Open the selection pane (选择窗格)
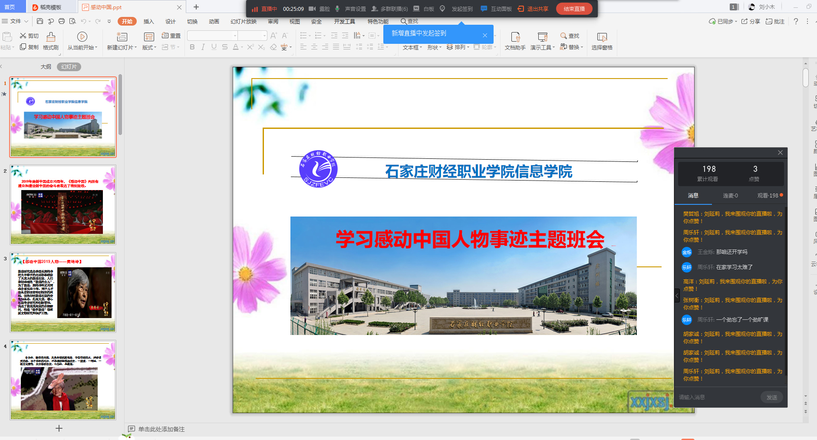The height and width of the screenshot is (440, 817). [x=602, y=41]
